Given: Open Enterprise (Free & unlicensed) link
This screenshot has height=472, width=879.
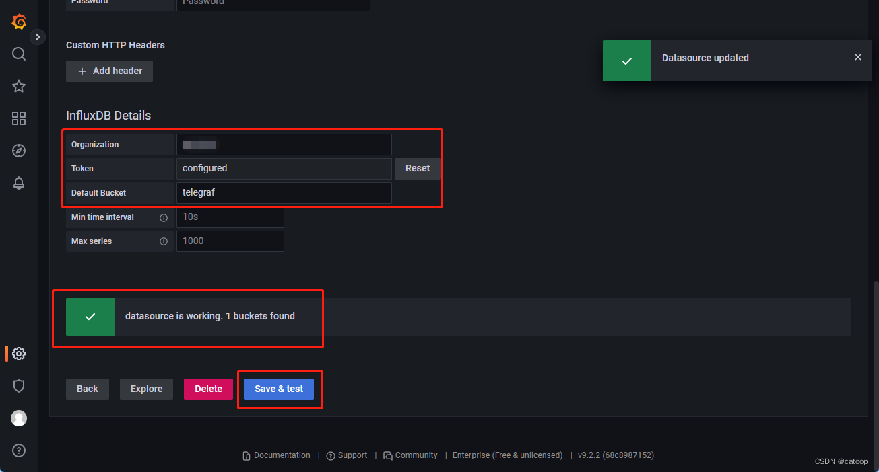Looking at the screenshot, I should coord(507,455).
